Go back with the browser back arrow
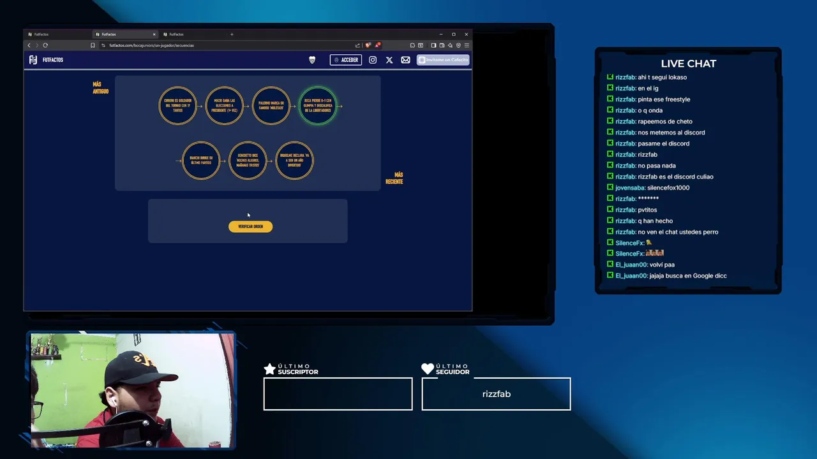Viewport: 817px width, 459px height. tap(29, 45)
